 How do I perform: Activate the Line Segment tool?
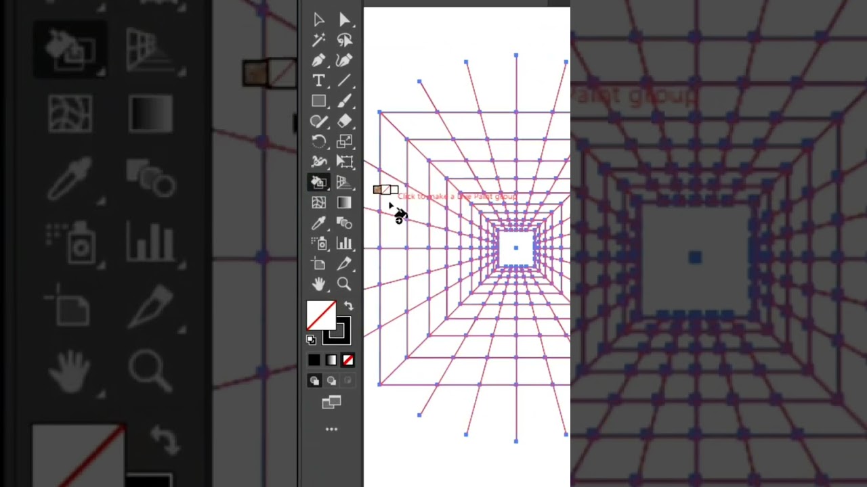click(344, 81)
